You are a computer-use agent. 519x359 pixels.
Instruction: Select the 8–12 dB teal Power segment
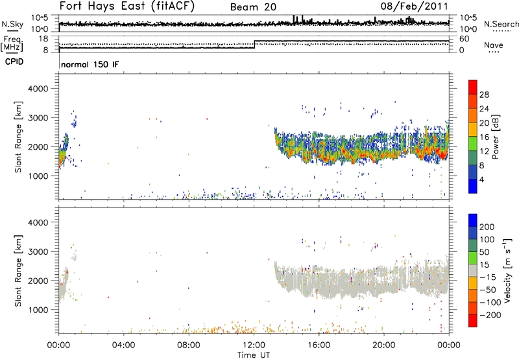pos(473,157)
